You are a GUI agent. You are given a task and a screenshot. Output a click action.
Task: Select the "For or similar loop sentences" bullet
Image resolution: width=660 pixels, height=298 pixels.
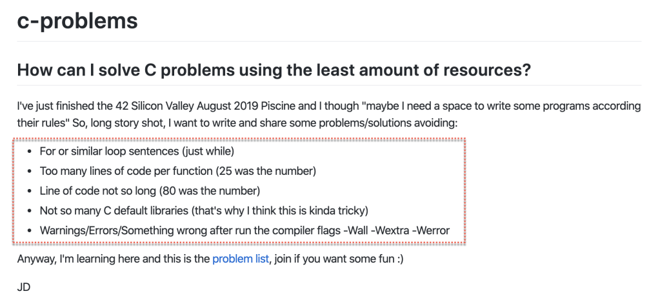point(136,152)
